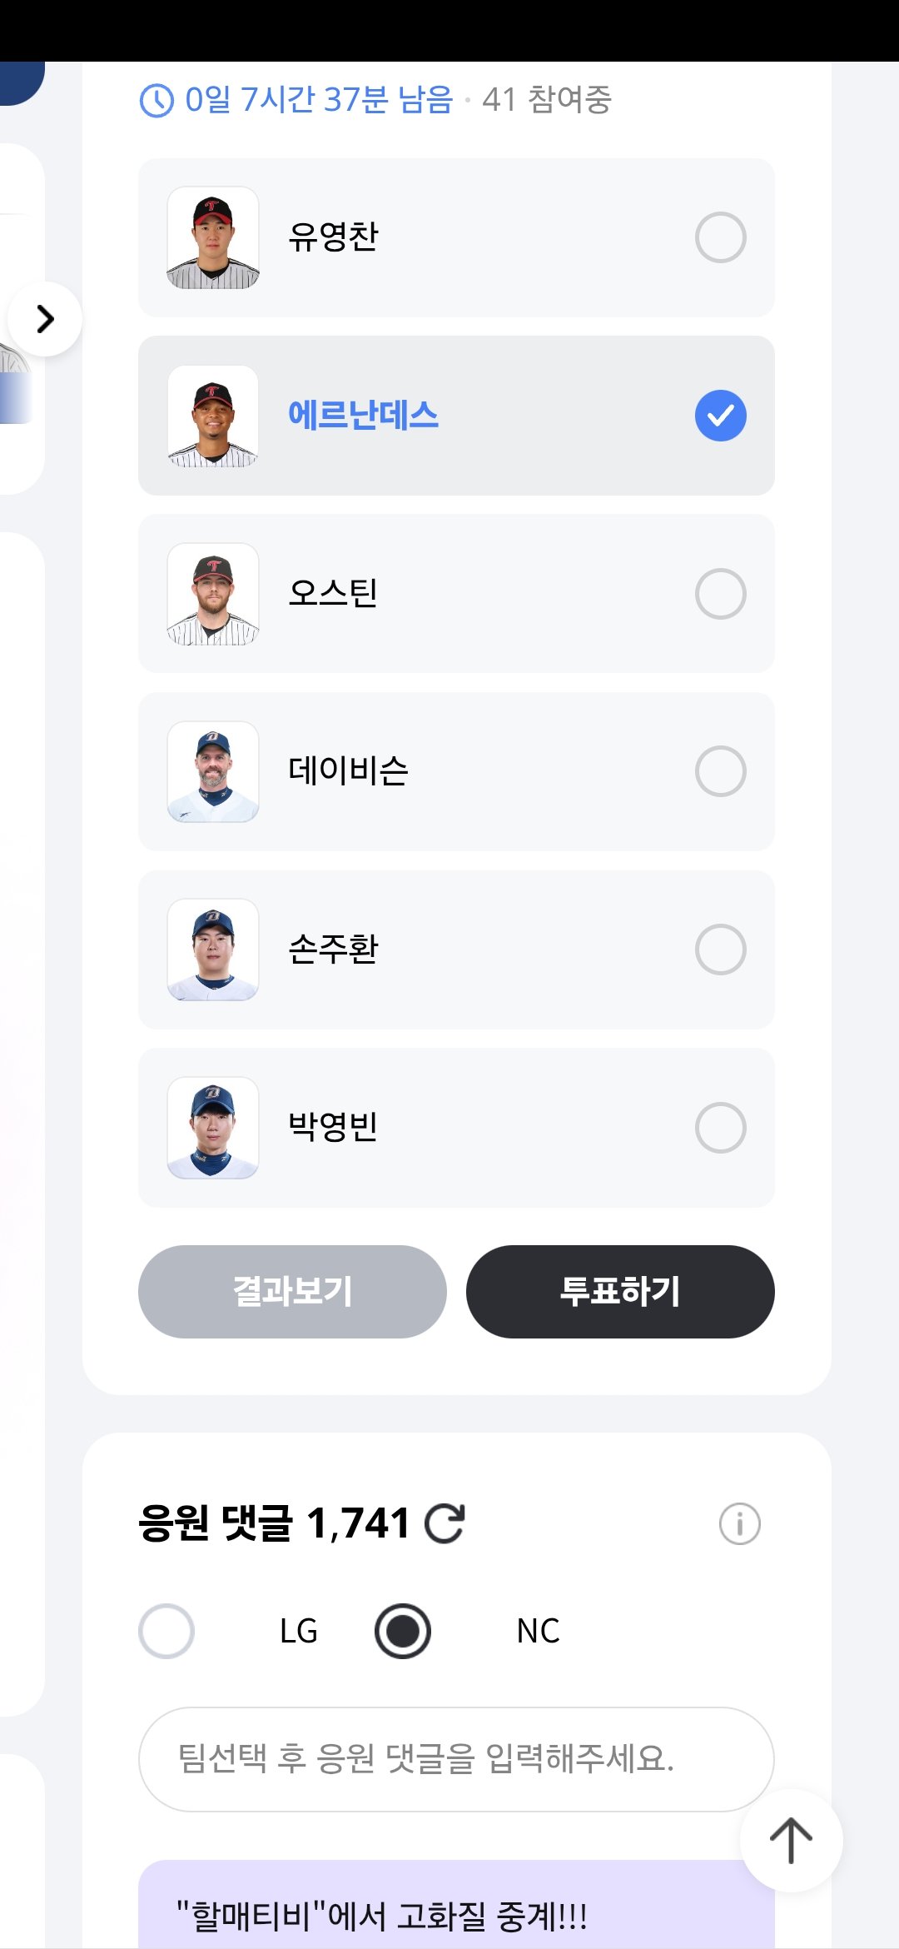Viewport: 899px width, 1949px height.
Task: Expand the side panel with the right chevron
Action: tap(45, 319)
